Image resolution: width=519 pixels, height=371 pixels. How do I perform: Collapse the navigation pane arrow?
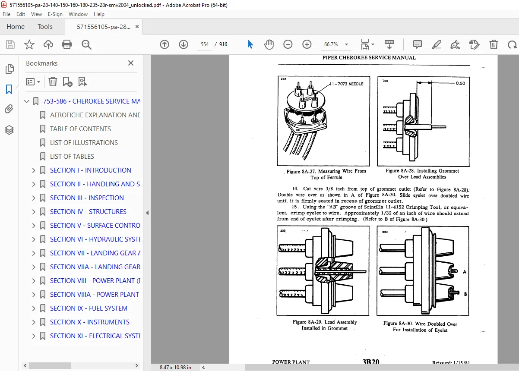[147, 213]
